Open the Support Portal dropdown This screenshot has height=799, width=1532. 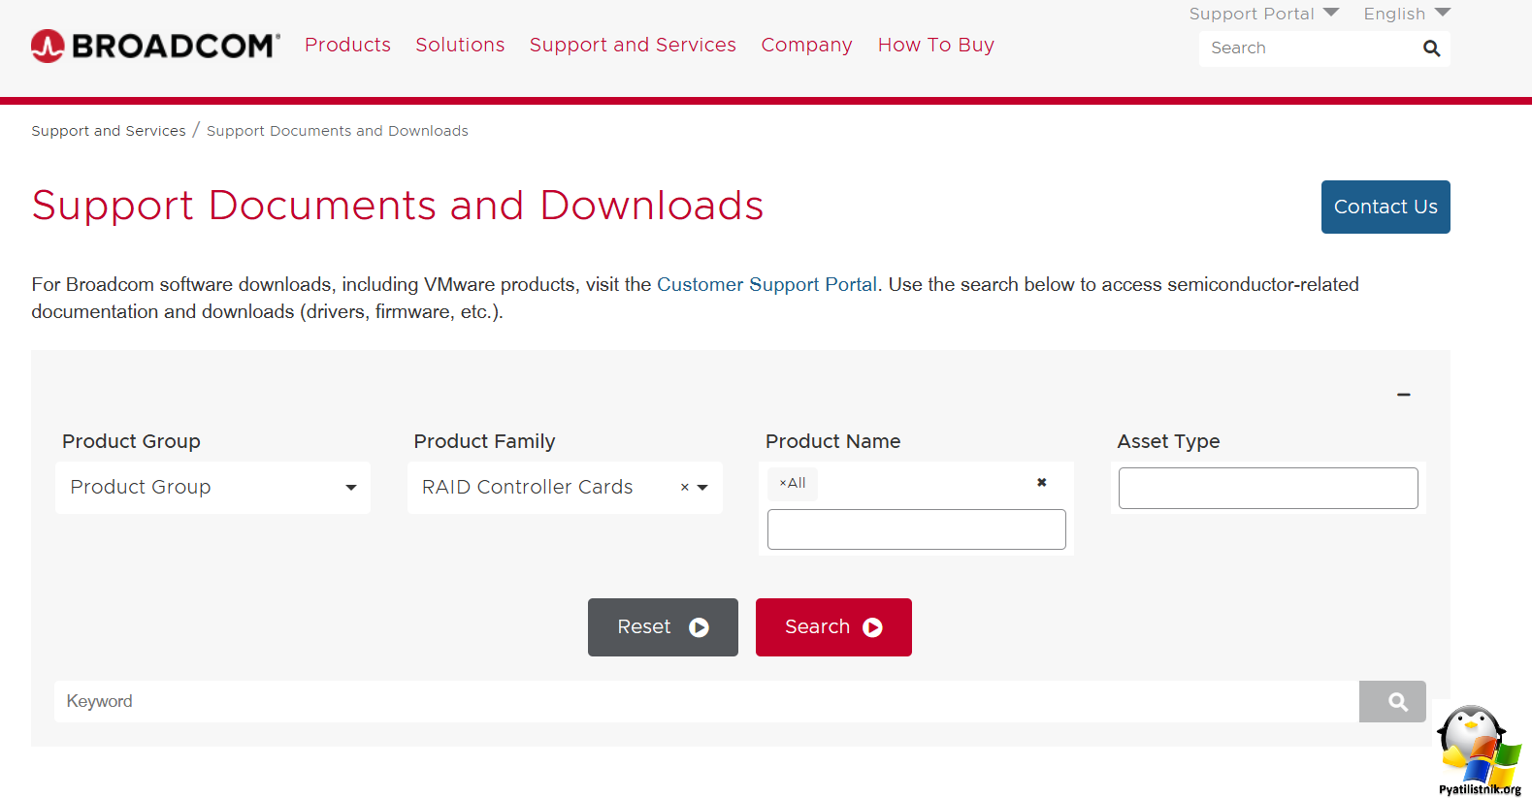click(x=1263, y=14)
